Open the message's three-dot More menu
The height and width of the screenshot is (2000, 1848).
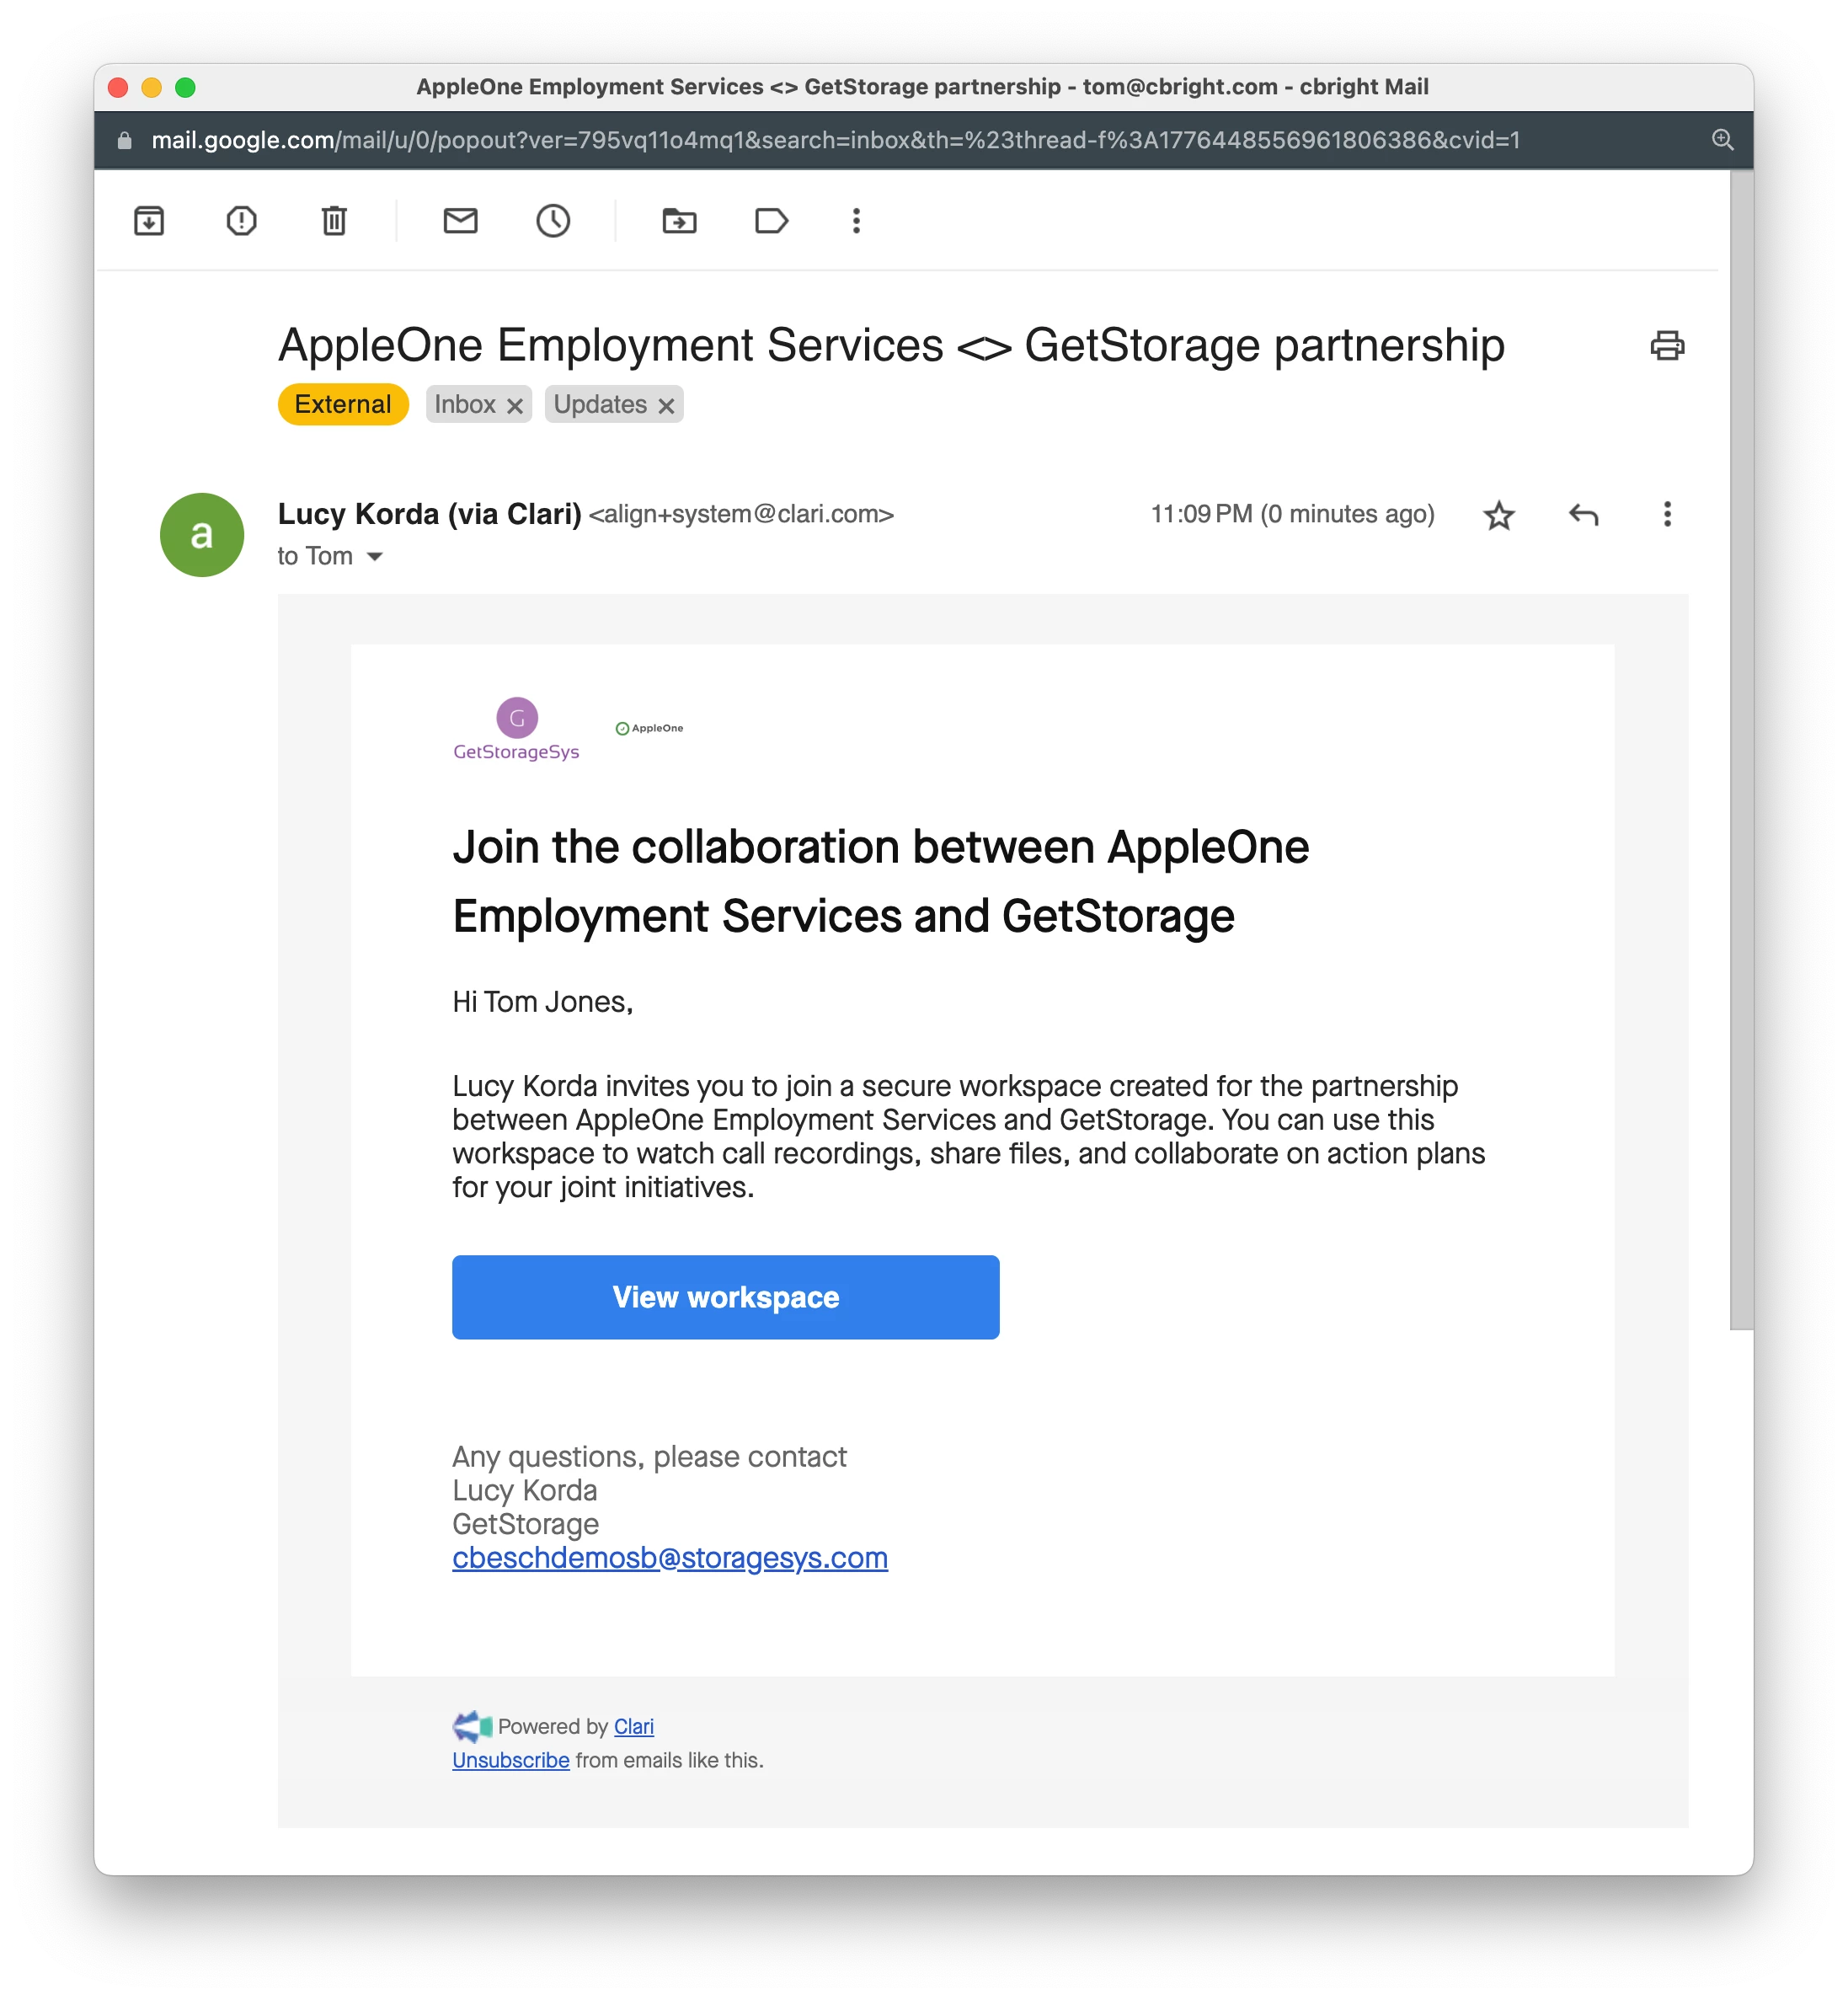(1667, 515)
